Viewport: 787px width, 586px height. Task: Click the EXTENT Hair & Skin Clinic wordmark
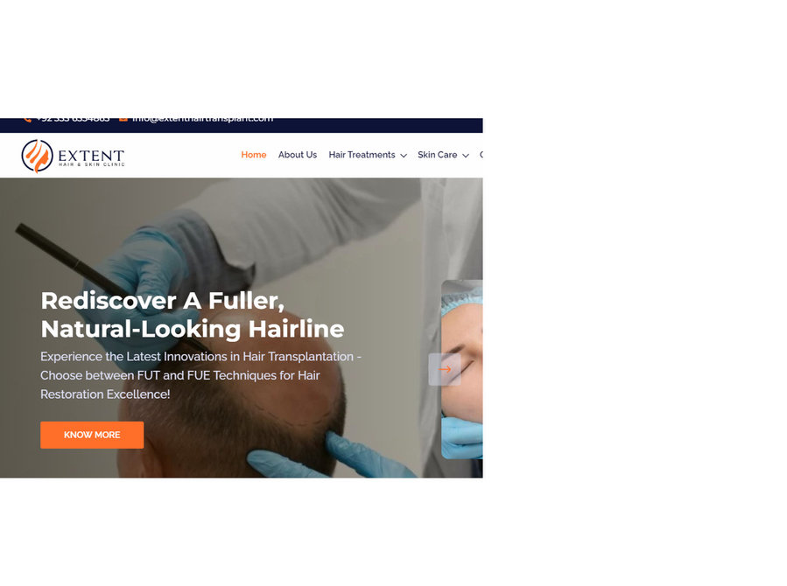91,157
